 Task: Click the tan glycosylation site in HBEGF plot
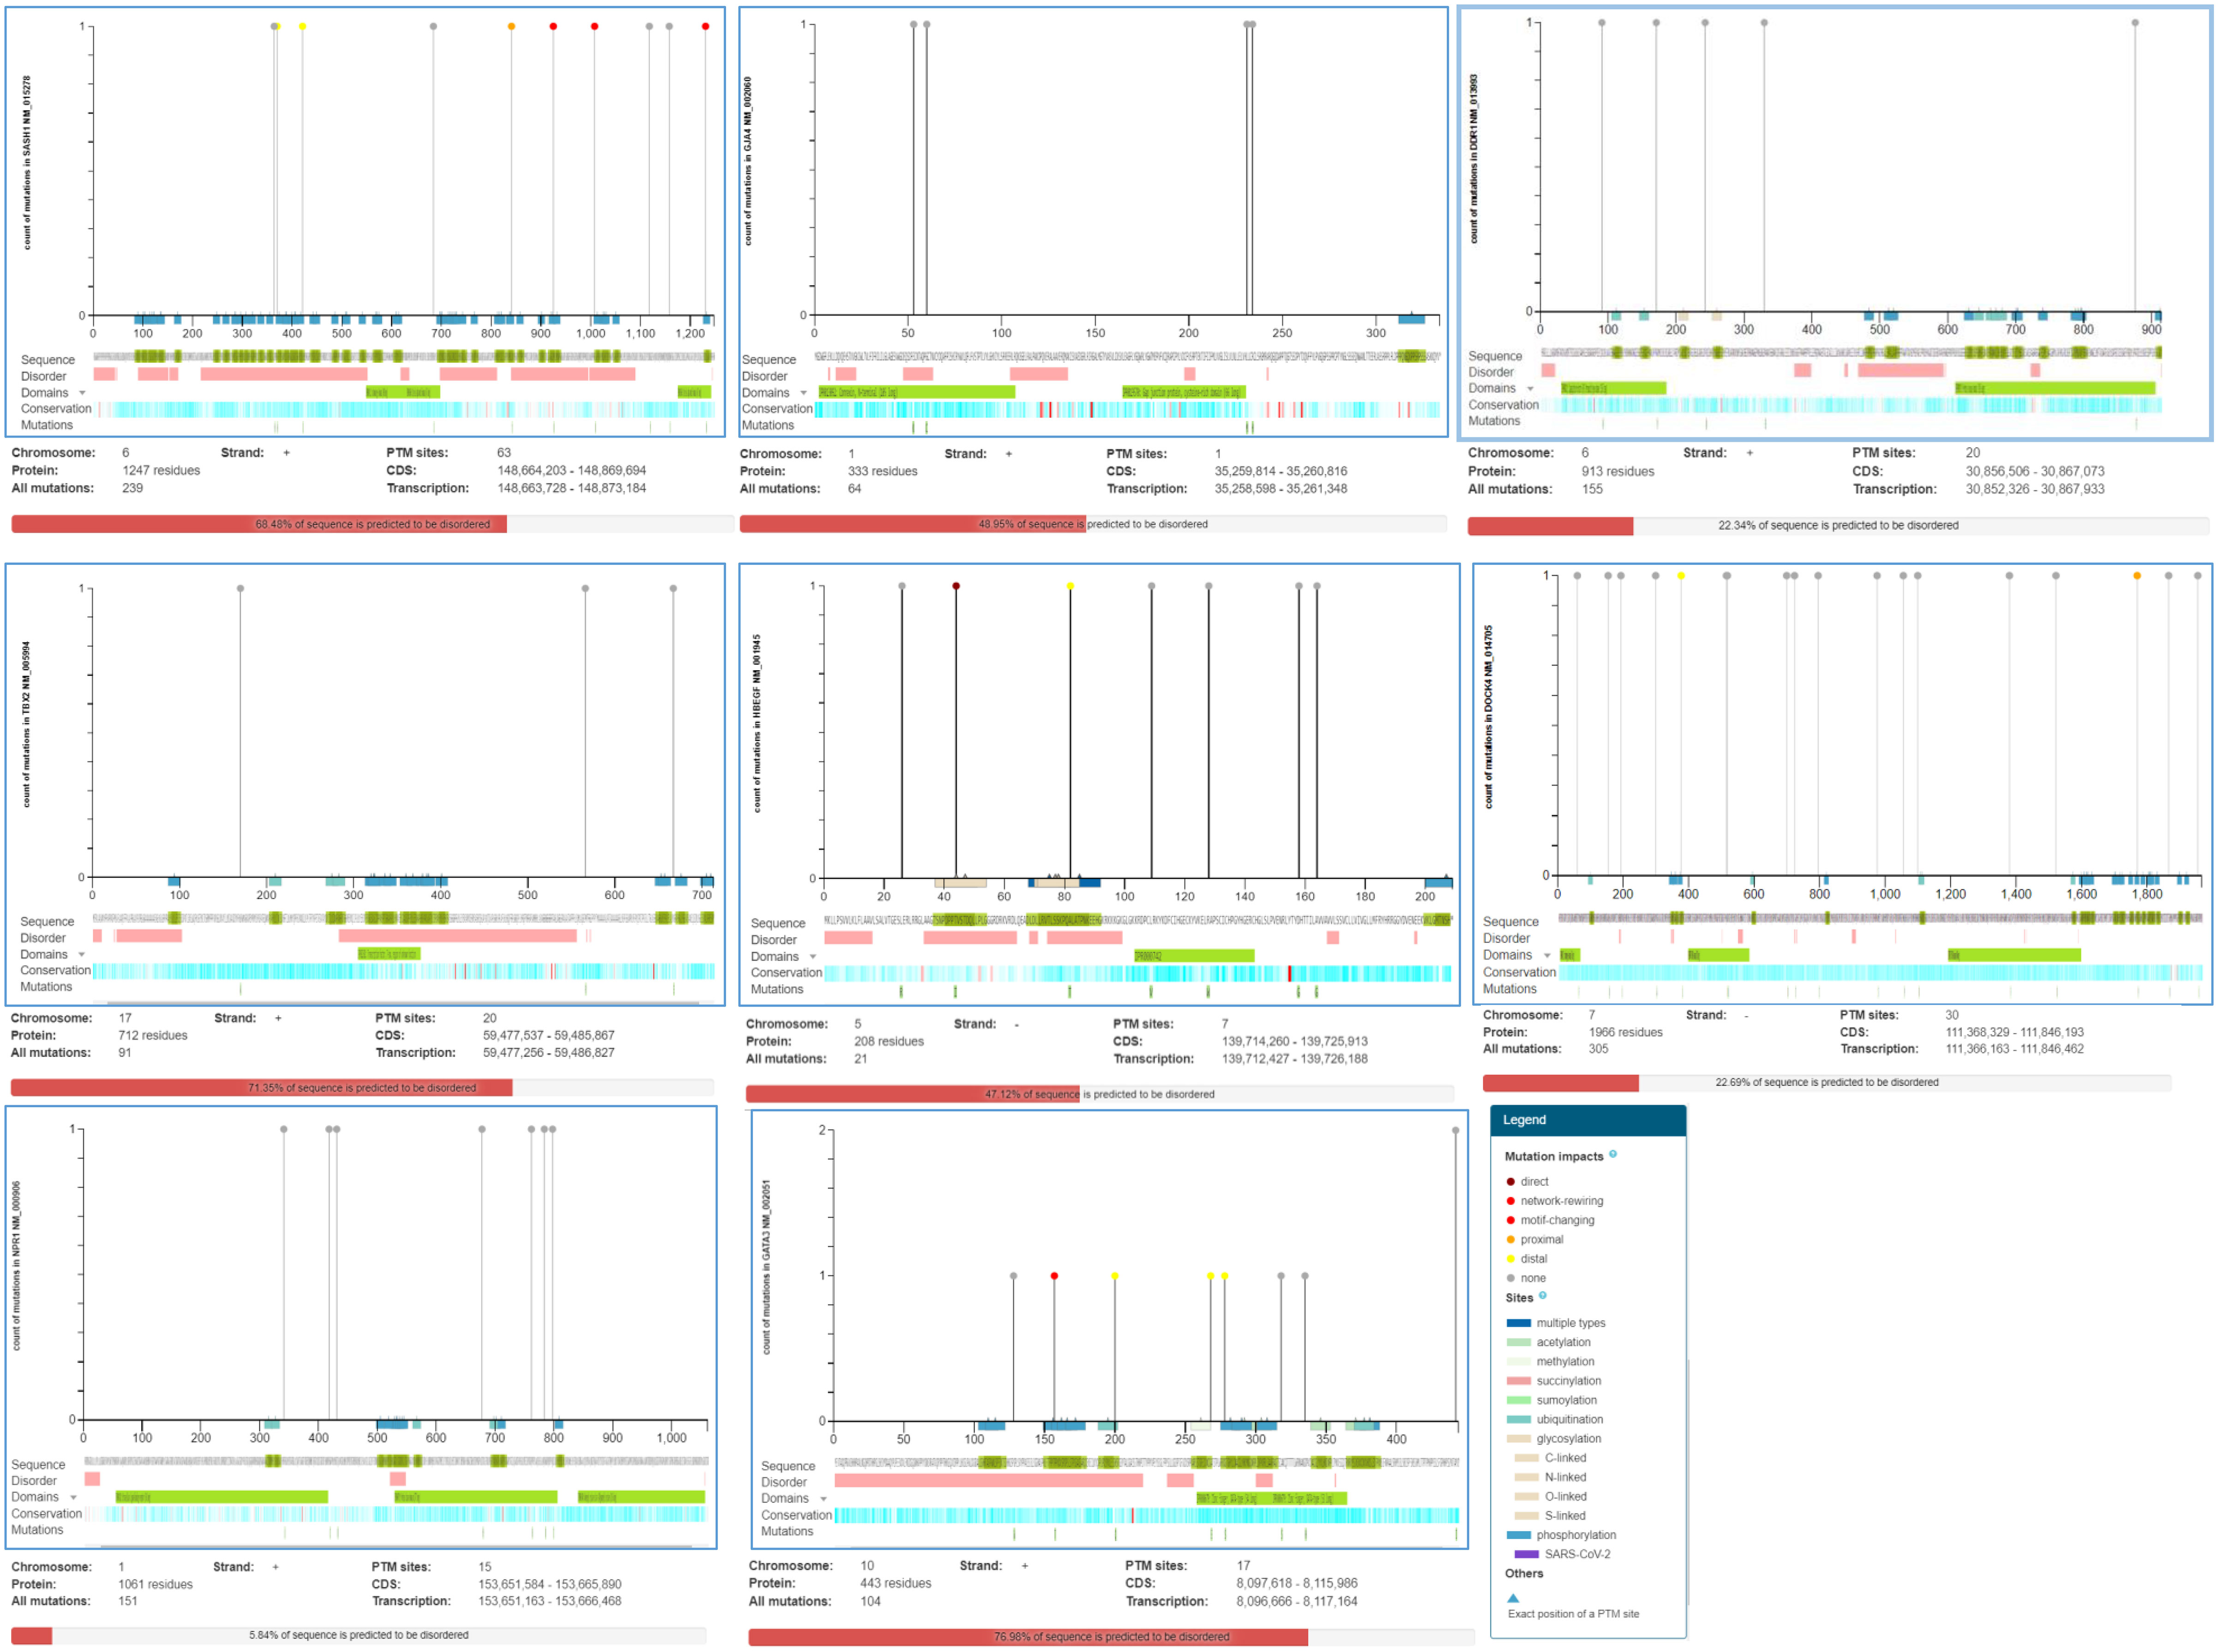tap(960, 883)
